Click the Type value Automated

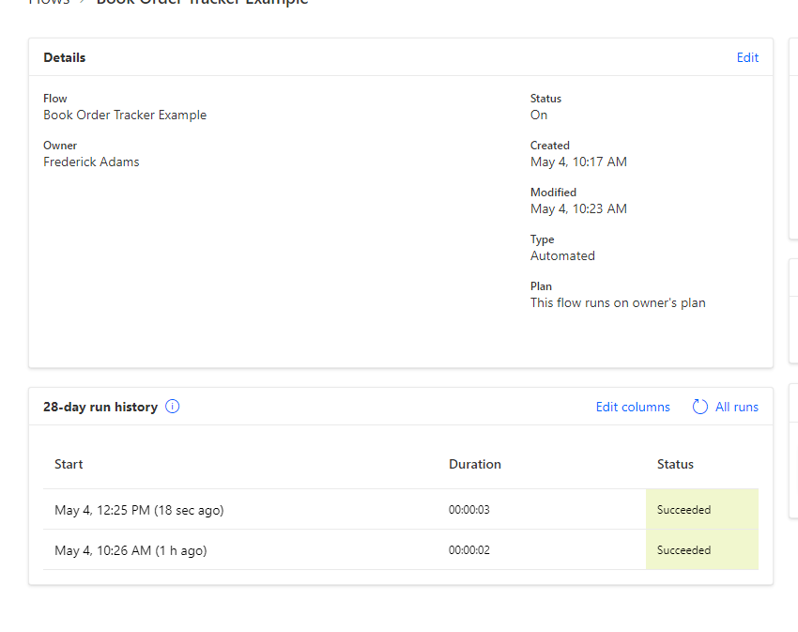point(562,255)
